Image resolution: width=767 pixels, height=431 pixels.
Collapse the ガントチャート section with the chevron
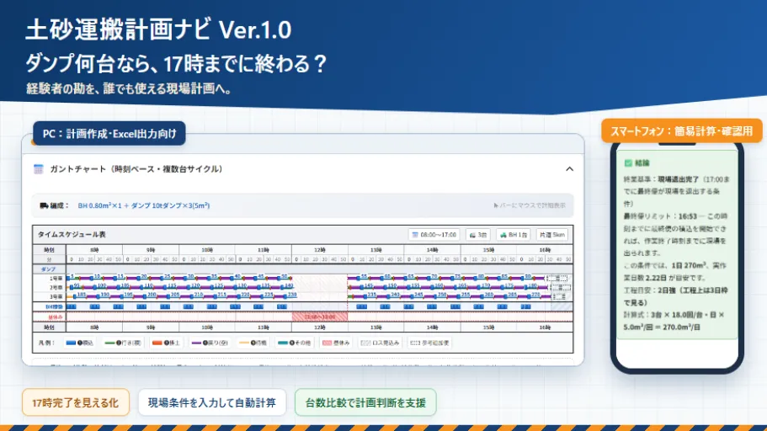[x=569, y=168]
